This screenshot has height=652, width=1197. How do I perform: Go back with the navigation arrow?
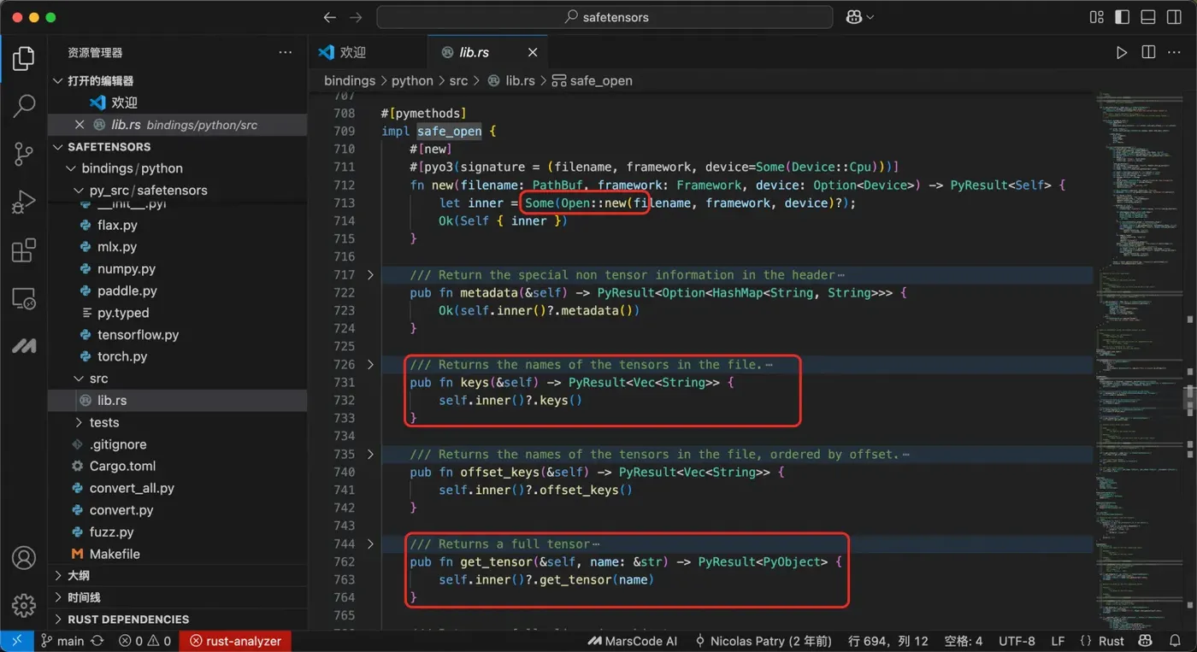[329, 17]
